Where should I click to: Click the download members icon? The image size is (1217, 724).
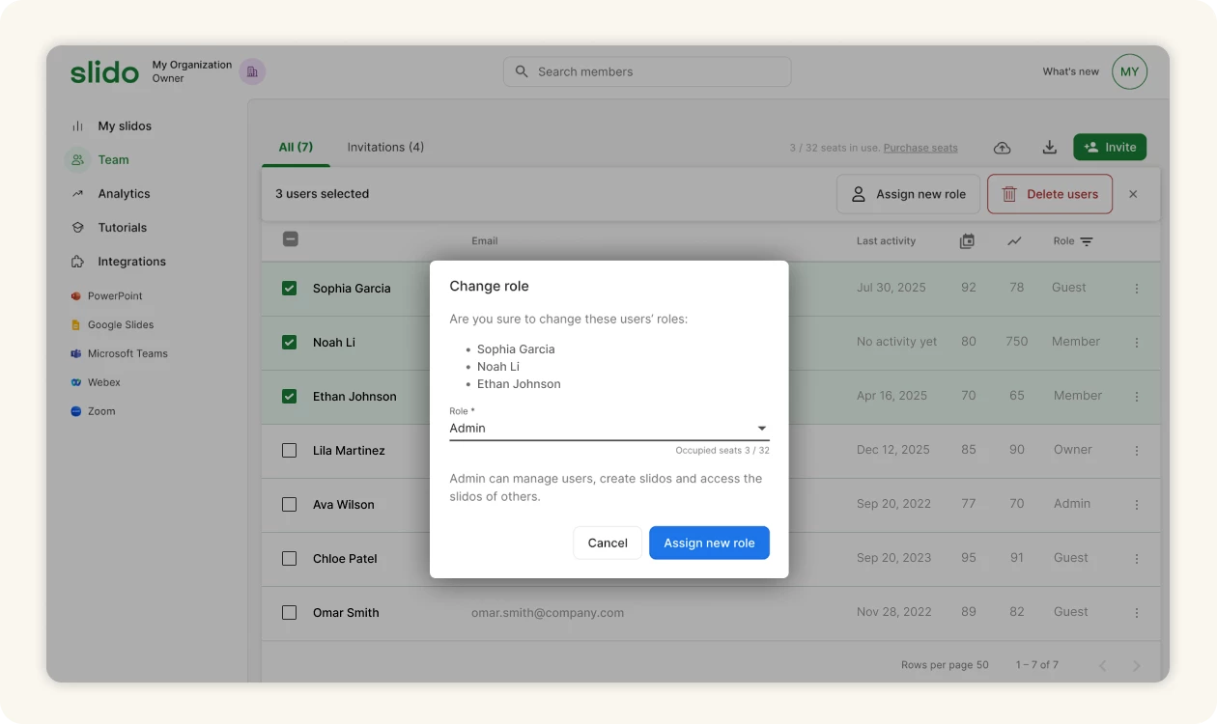coord(1049,148)
